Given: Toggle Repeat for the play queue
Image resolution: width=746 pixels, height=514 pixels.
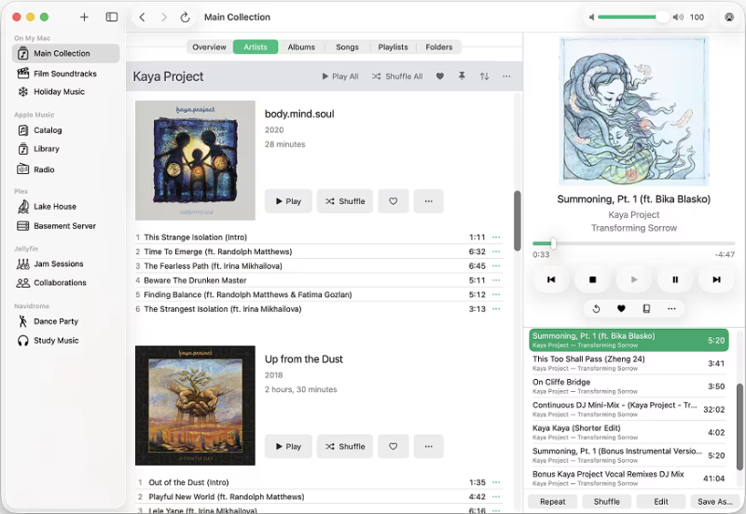Looking at the screenshot, I should [552, 501].
